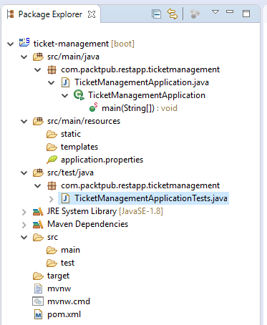Image resolution: width=267 pixels, height=325 pixels.
Task: Select the templates folder
Action: [72, 147]
